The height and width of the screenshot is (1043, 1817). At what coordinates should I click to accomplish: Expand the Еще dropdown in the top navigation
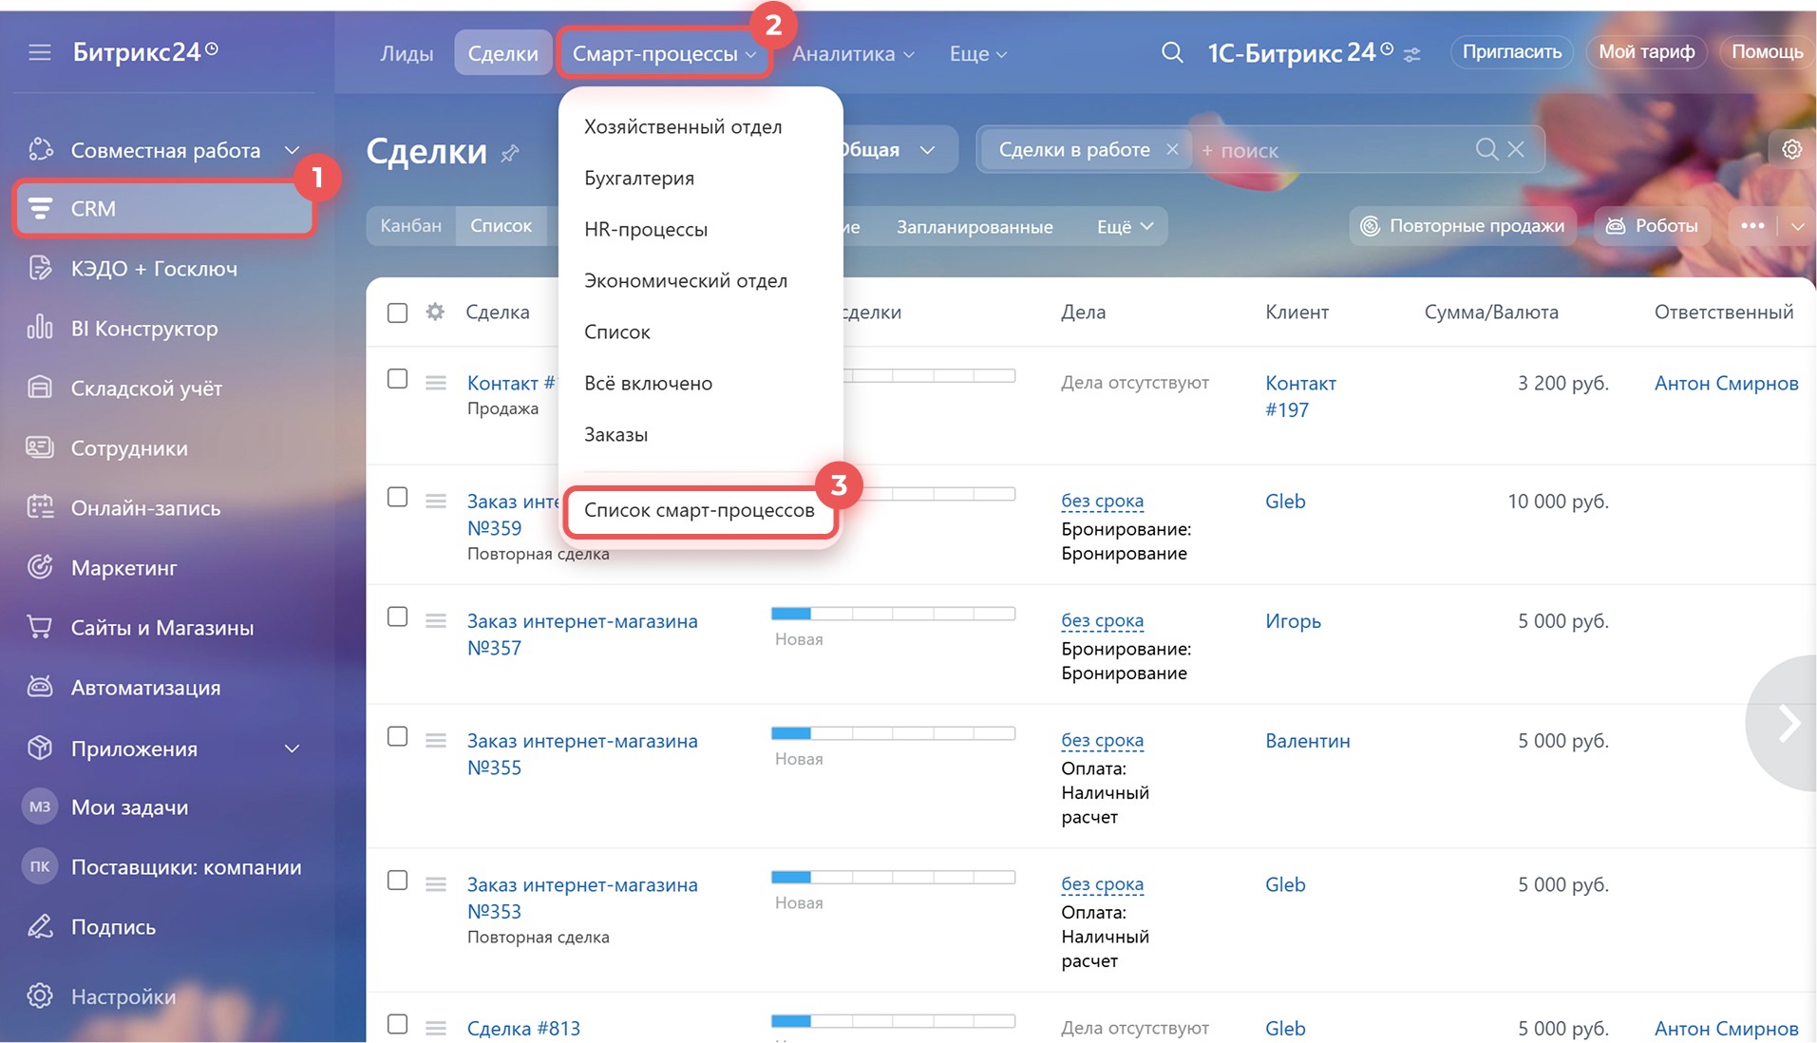tap(977, 54)
